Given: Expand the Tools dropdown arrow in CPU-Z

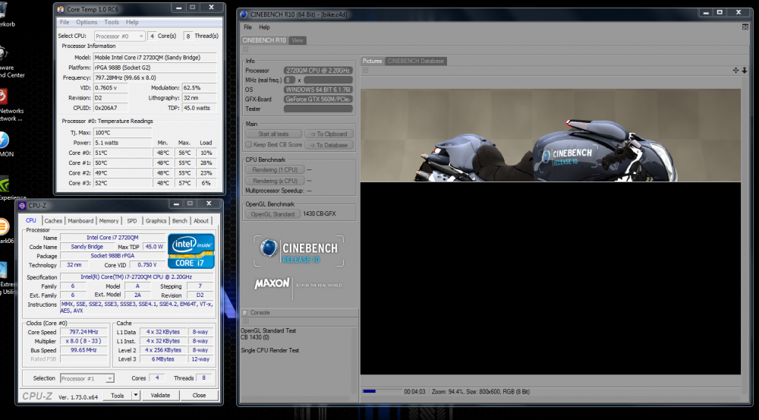Looking at the screenshot, I should (x=135, y=395).
